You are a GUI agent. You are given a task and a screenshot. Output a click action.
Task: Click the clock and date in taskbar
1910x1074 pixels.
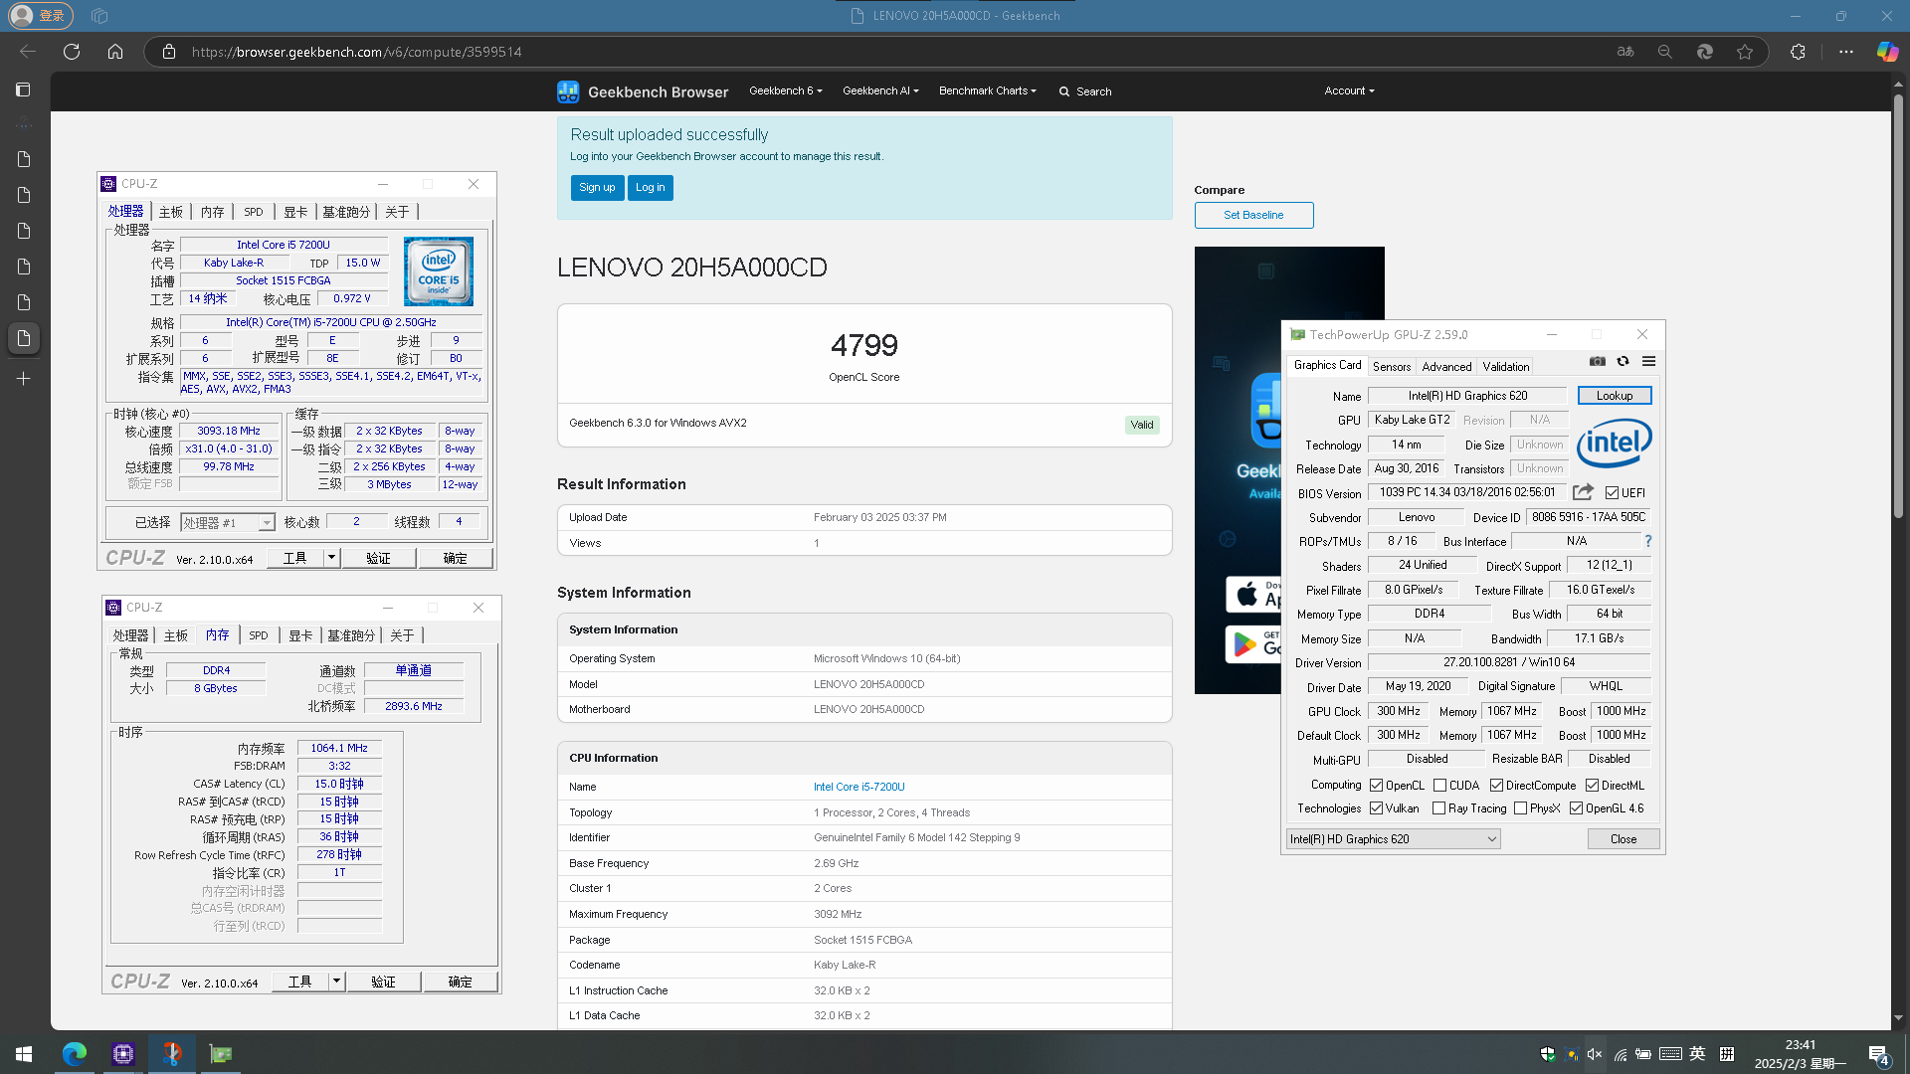click(1801, 1054)
